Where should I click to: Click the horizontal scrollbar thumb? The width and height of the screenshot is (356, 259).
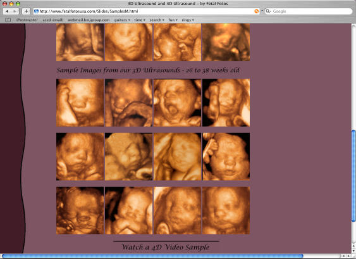pyautogui.click(x=152, y=256)
